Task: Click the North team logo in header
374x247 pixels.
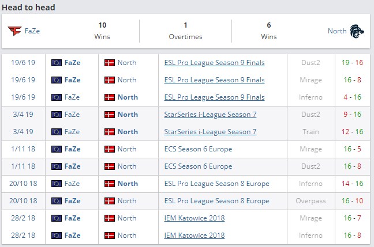Action: click(x=357, y=31)
